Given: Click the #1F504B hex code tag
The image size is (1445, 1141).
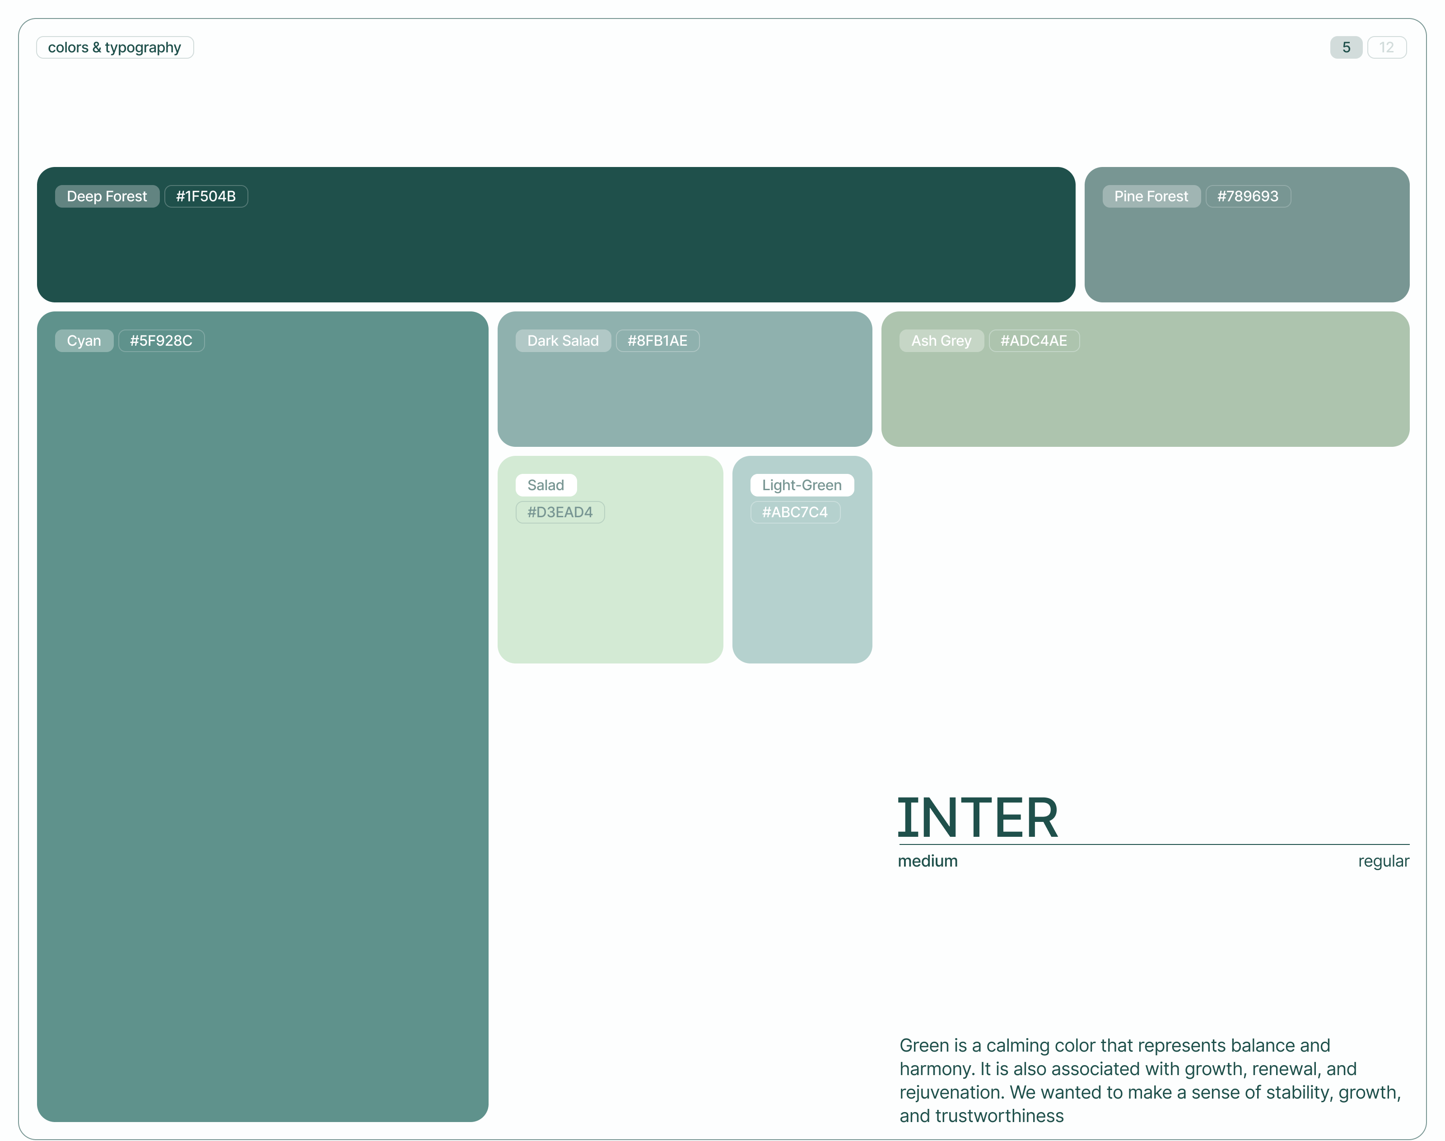Looking at the screenshot, I should click(x=206, y=196).
